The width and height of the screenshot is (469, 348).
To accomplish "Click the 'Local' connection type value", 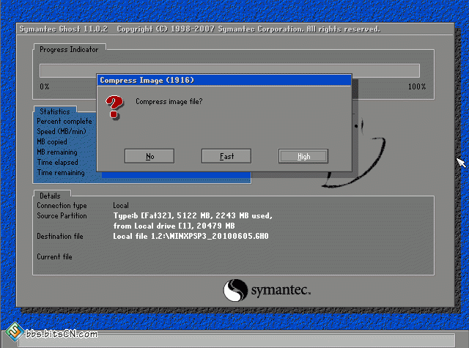I will 121,205.
